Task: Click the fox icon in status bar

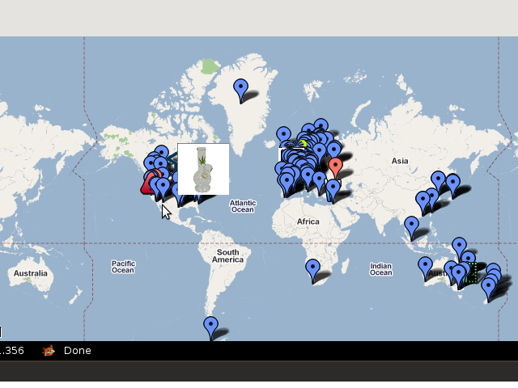Action: click(x=49, y=350)
